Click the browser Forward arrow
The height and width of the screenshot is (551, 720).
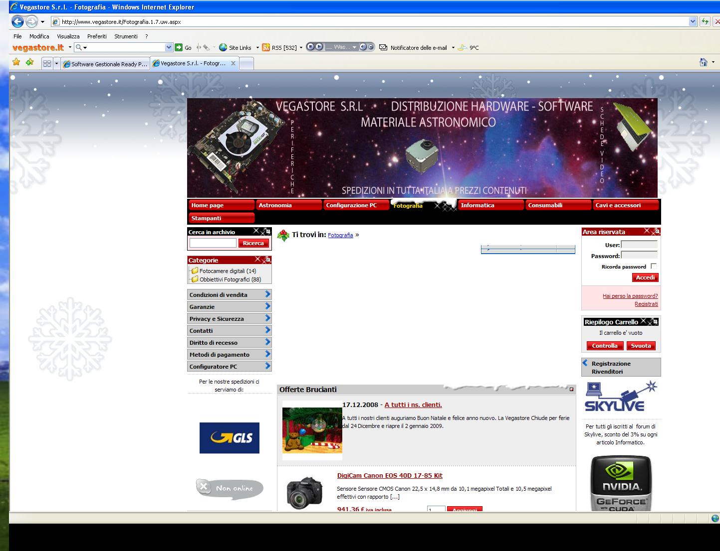coord(31,21)
